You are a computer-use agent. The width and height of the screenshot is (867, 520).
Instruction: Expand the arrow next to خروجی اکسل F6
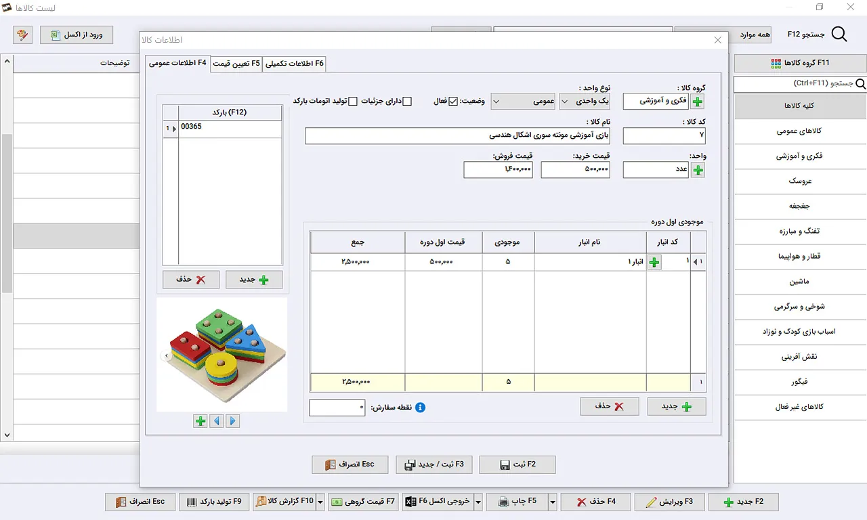point(478,502)
